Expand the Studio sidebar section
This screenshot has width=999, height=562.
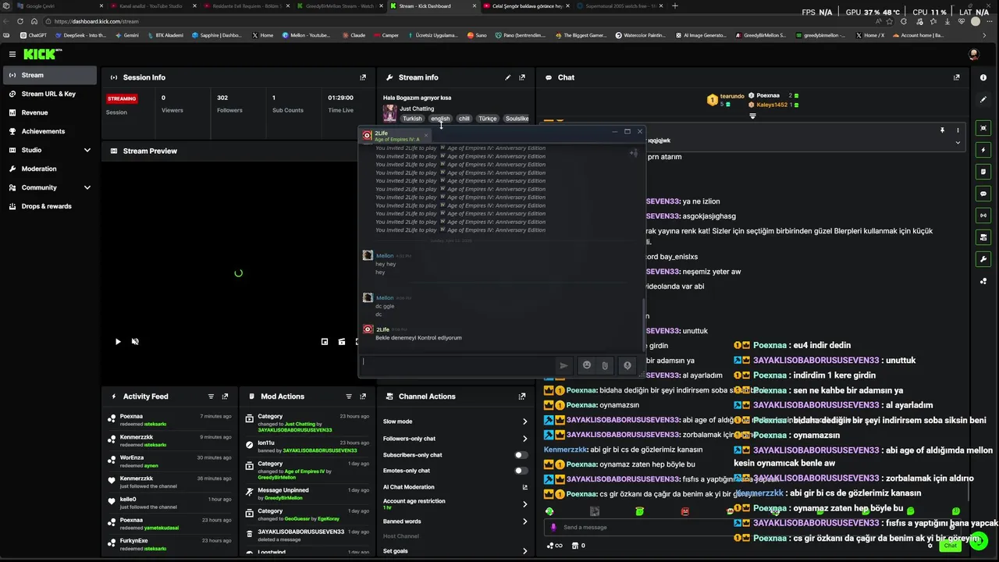click(87, 150)
